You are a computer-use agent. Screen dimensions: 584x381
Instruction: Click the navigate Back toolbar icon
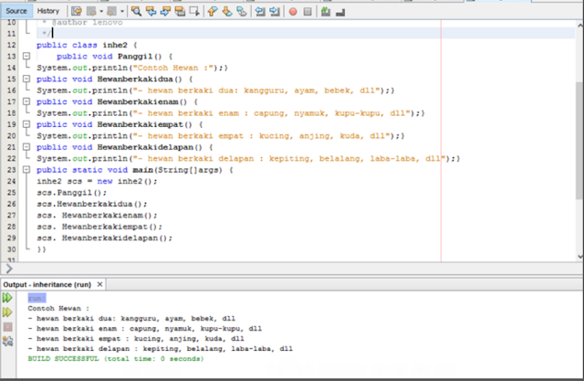(x=91, y=12)
